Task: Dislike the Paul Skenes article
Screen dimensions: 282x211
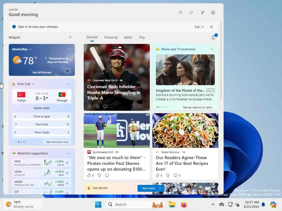Action: coord(99,175)
